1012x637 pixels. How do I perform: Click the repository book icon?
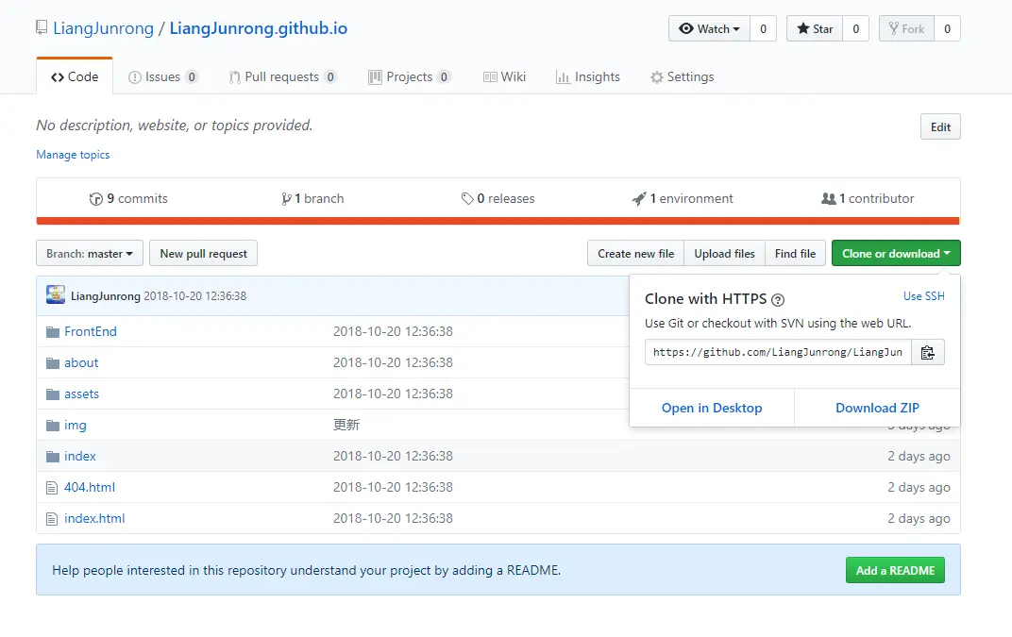tap(42, 27)
